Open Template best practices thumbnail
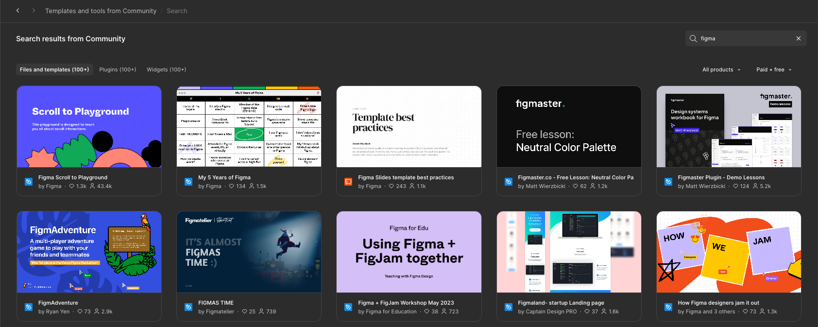The width and height of the screenshot is (818, 327). [409, 127]
